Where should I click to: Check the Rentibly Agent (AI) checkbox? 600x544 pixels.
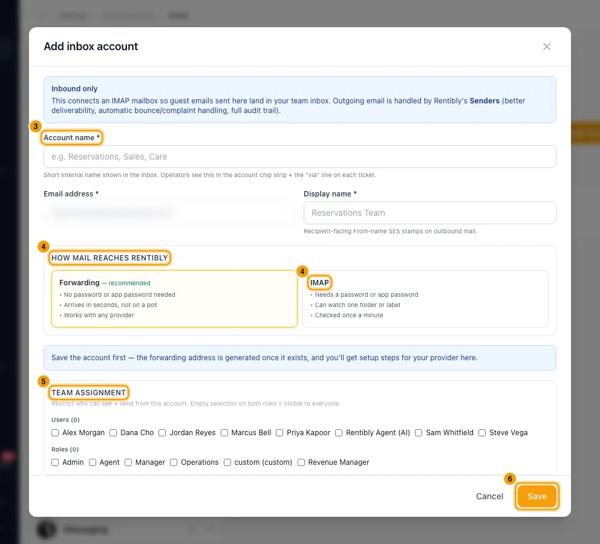tap(339, 433)
